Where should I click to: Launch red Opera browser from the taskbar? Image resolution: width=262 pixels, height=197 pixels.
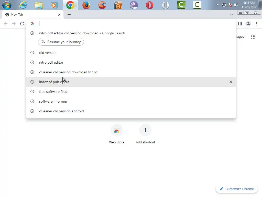[x=149, y=5]
